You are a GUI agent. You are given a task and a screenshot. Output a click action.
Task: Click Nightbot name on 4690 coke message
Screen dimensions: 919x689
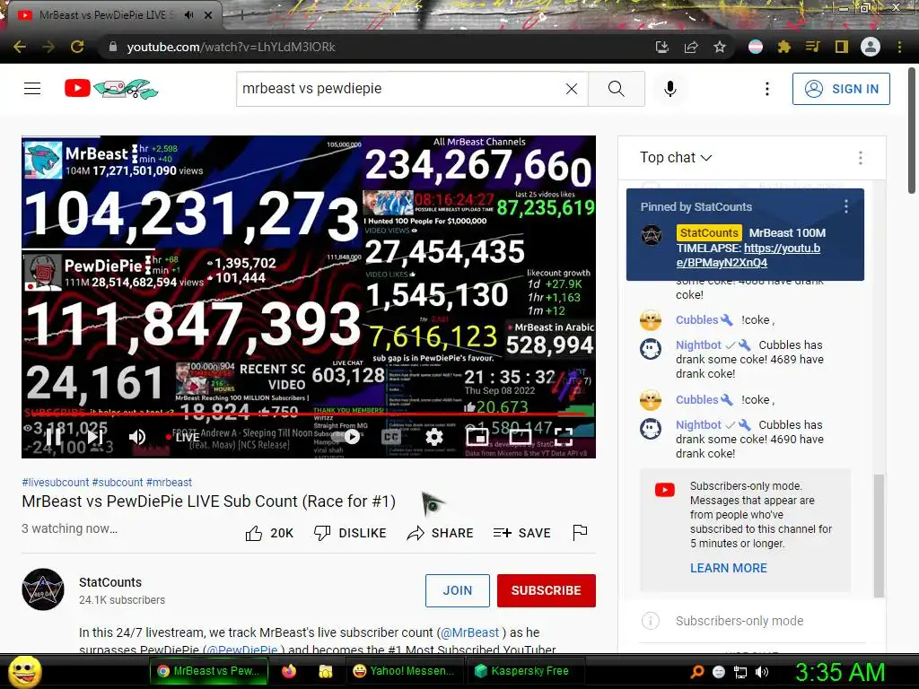[698, 424]
